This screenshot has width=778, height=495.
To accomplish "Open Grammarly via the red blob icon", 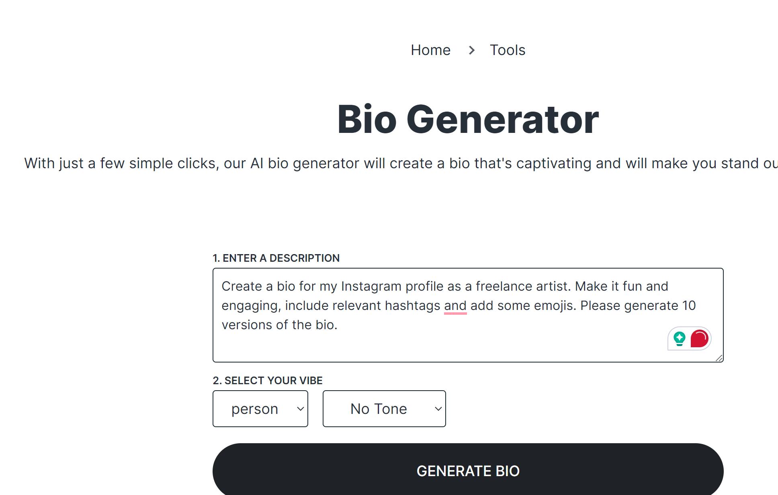I will 699,339.
